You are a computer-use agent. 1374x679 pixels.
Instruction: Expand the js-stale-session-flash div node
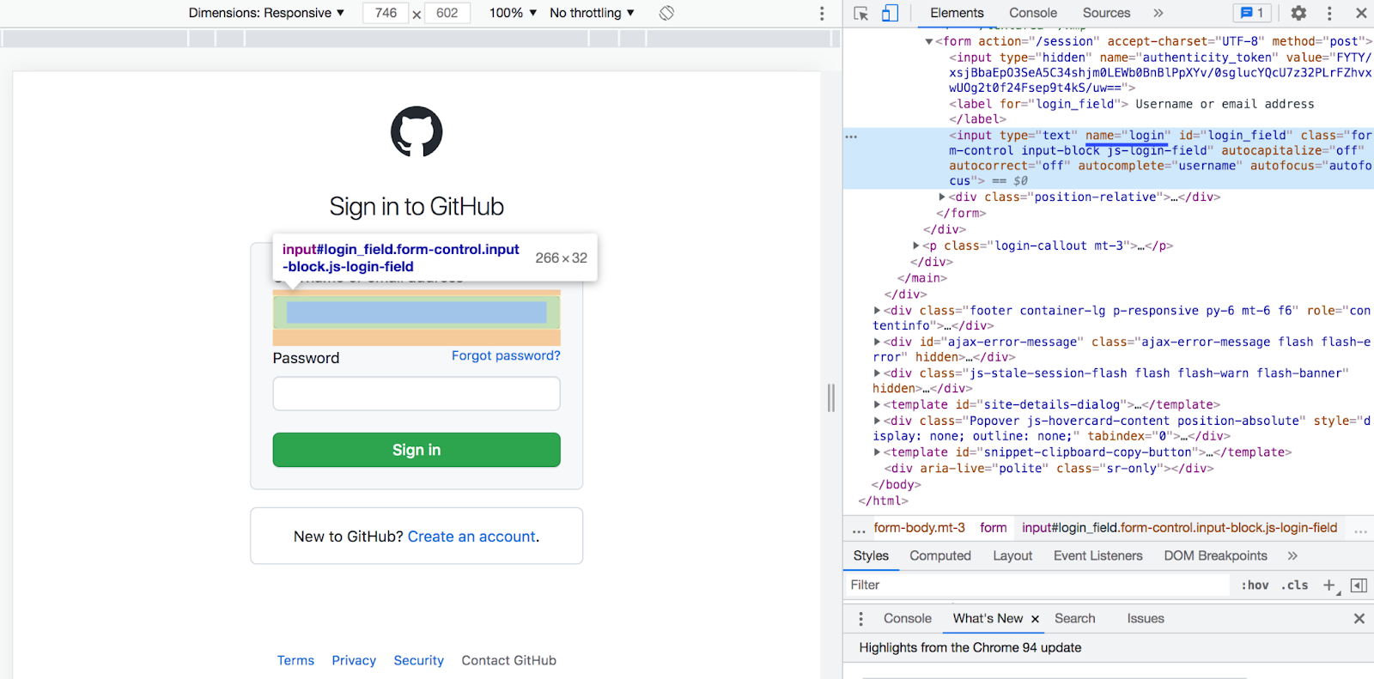coord(877,373)
